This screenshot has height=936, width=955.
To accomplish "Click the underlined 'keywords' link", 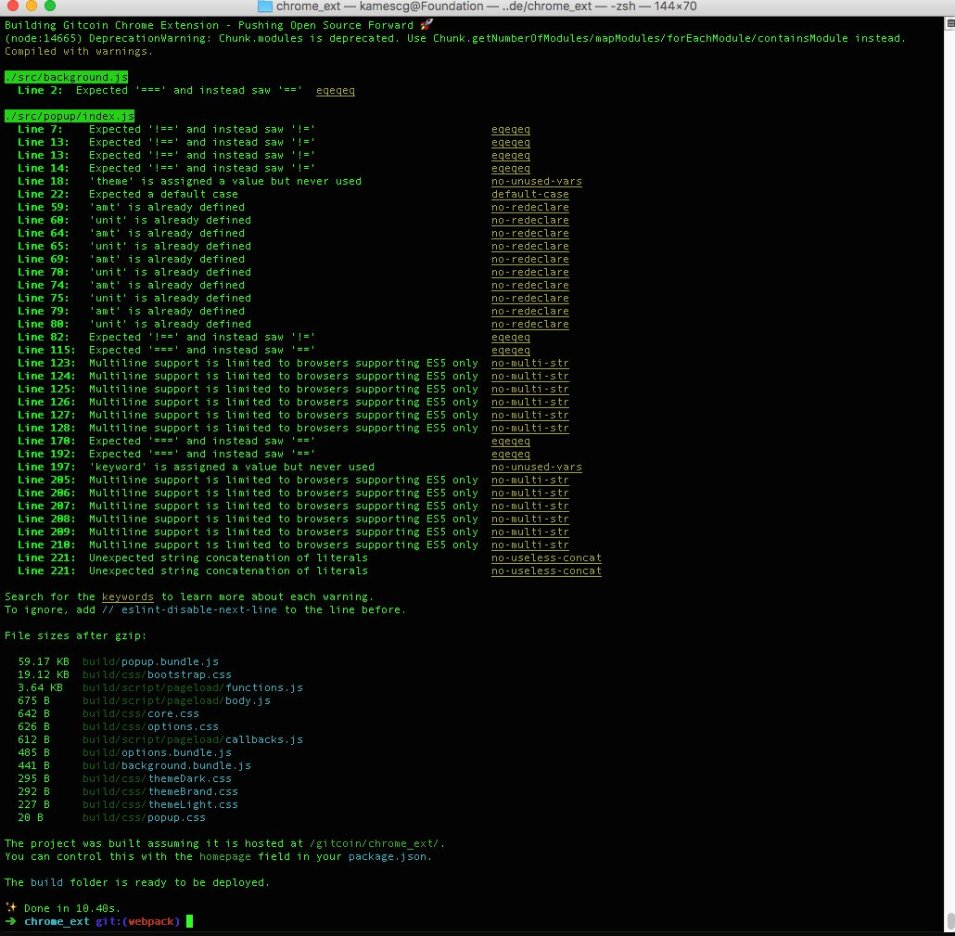I will [127, 596].
